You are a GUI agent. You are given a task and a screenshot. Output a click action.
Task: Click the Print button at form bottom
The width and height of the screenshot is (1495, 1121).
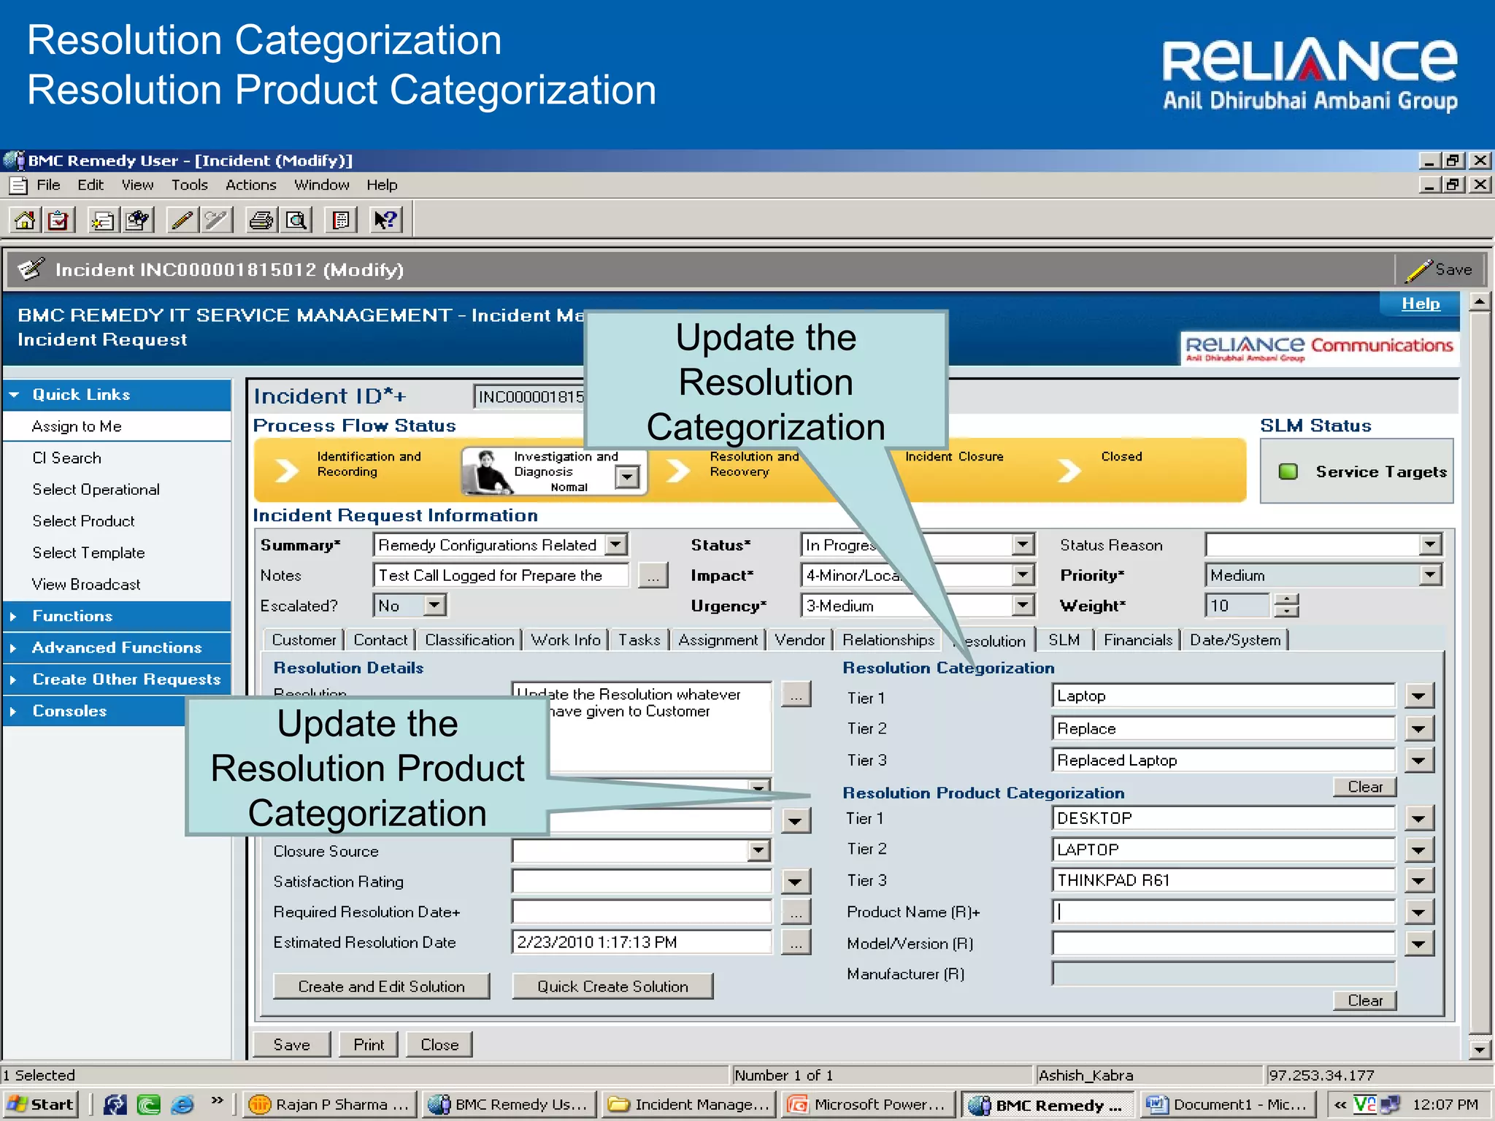pyautogui.click(x=369, y=1045)
